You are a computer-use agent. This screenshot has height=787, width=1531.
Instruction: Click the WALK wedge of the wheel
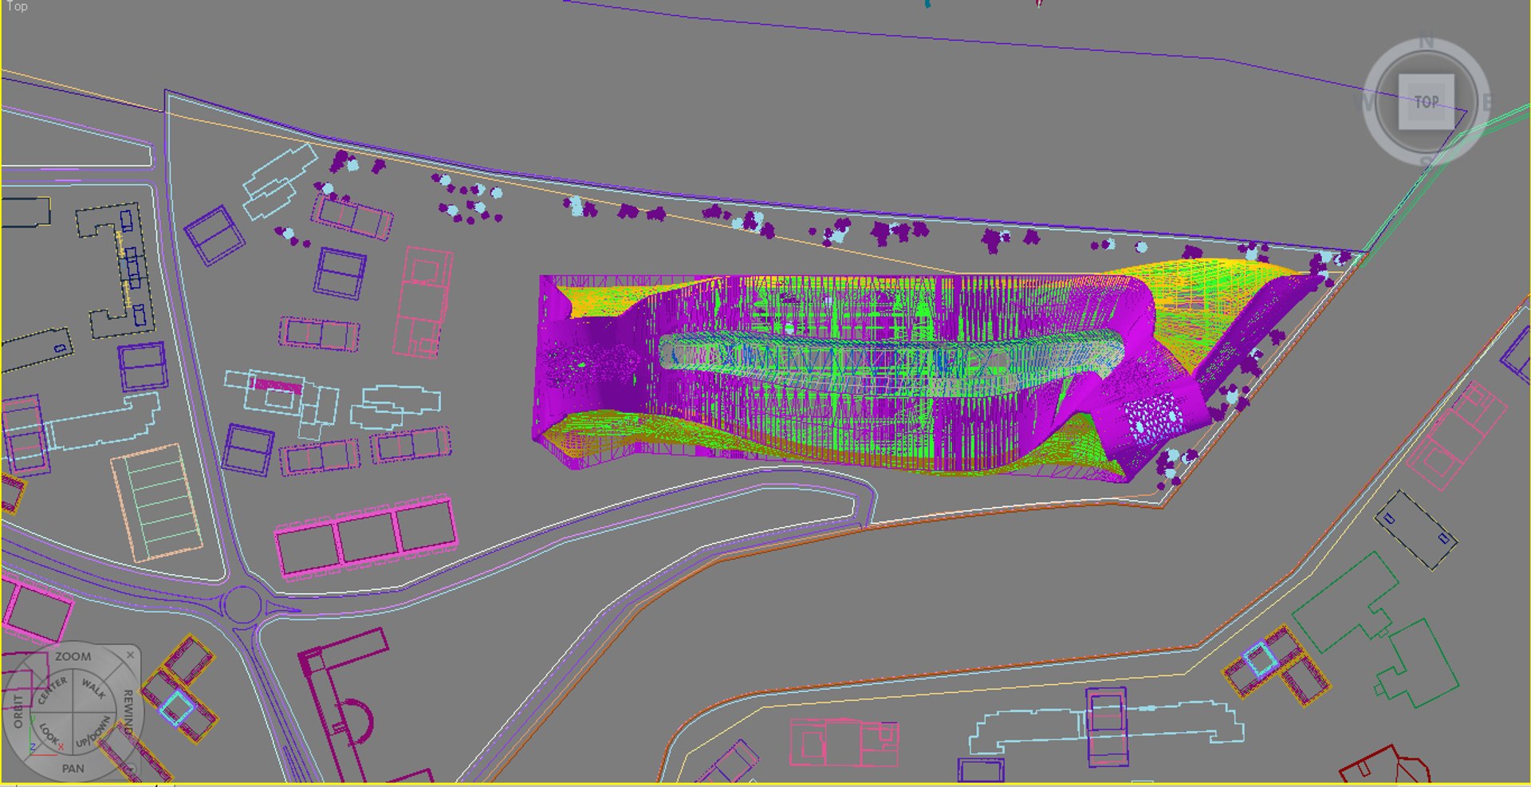(x=93, y=688)
